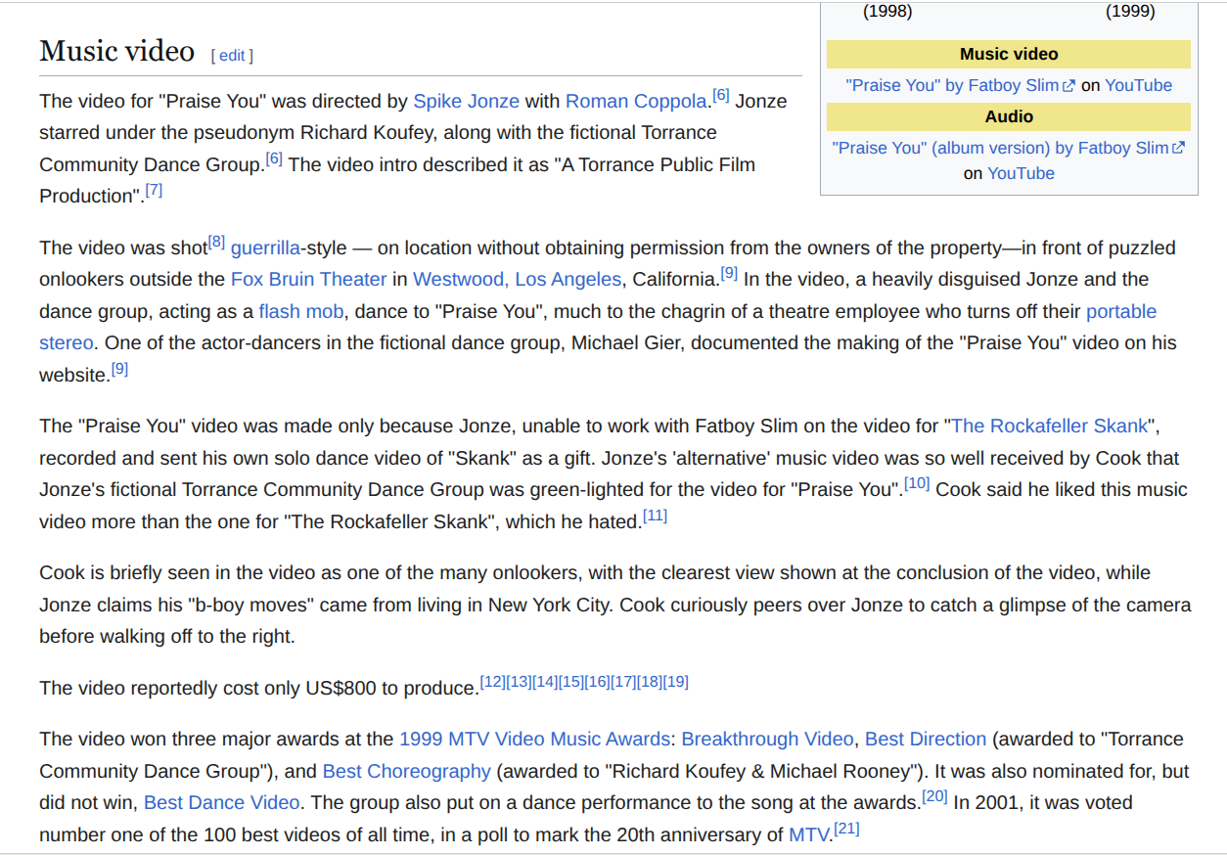The width and height of the screenshot is (1227, 855).
Task: Click citation [9] after California
Action: [729, 273]
